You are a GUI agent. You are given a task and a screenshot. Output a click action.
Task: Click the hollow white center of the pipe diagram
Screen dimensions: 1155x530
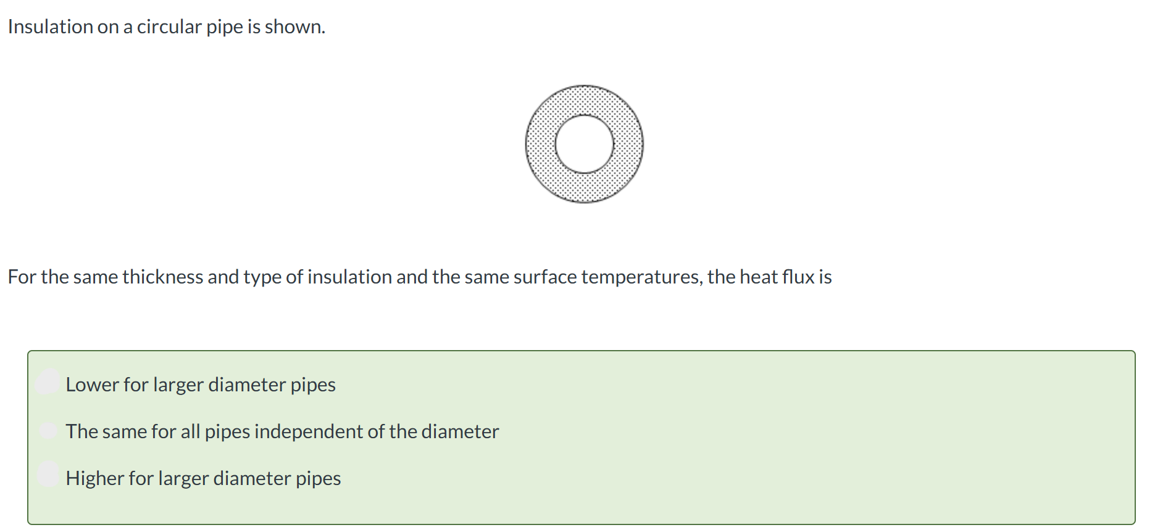(x=584, y=144)
